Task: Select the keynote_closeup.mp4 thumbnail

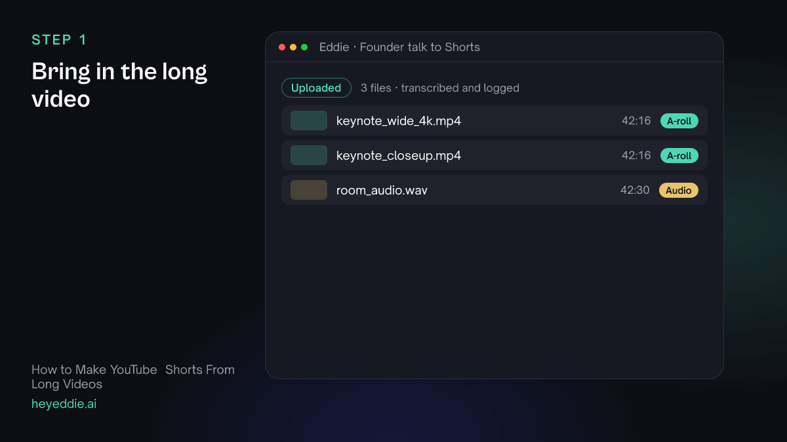Action: coord(309,155)
